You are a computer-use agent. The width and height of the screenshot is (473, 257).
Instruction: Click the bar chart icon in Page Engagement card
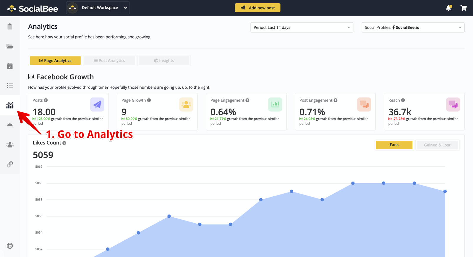275,104
